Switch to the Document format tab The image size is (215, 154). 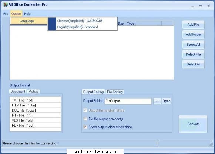pos(18,92)
